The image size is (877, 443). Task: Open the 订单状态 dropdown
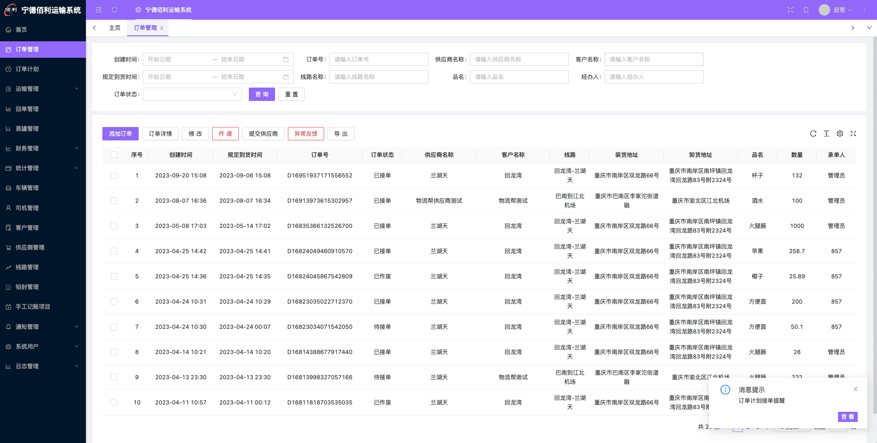[192, 94]
